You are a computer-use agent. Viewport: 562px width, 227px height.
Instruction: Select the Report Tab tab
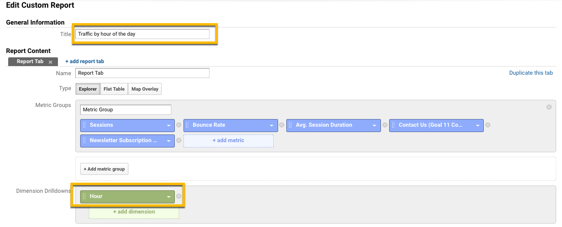tap(30, 62)
